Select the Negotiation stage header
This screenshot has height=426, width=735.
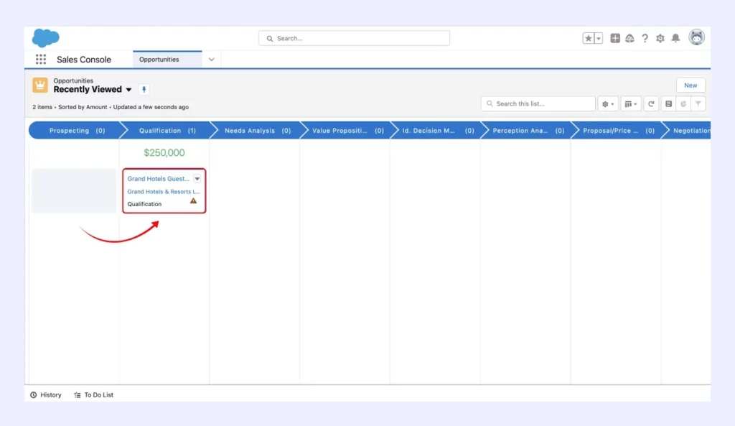coord(690,131)
